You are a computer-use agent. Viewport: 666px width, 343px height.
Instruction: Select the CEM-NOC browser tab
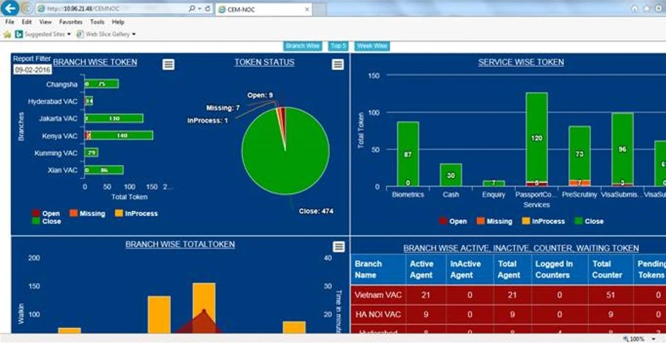264,9
